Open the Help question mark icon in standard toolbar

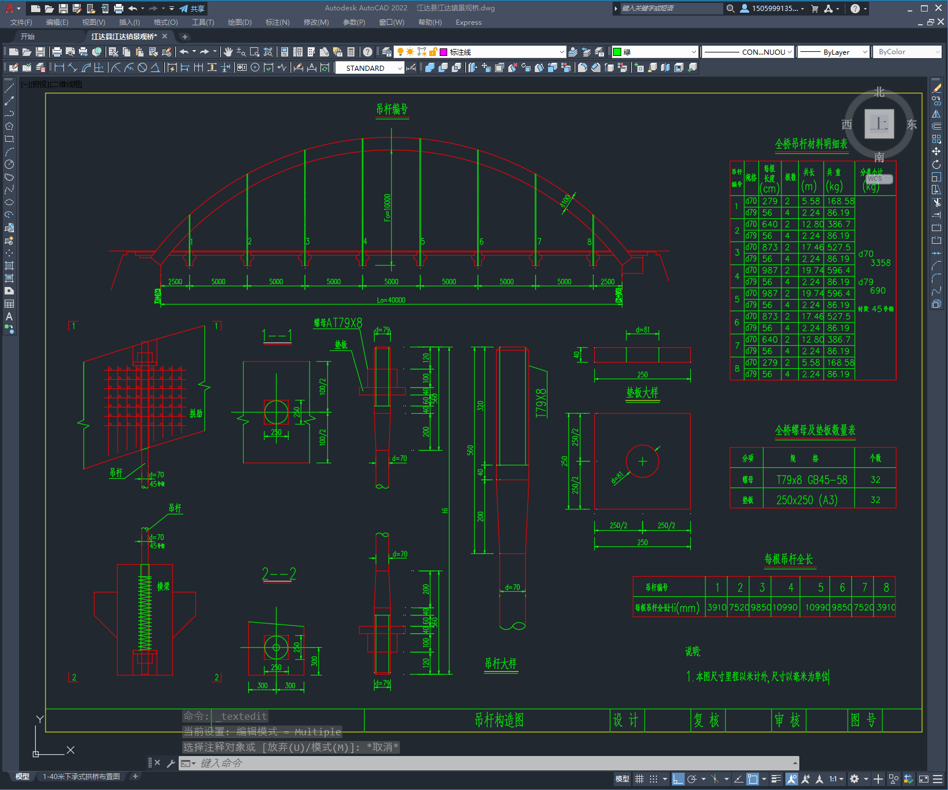tap(368, 52)
